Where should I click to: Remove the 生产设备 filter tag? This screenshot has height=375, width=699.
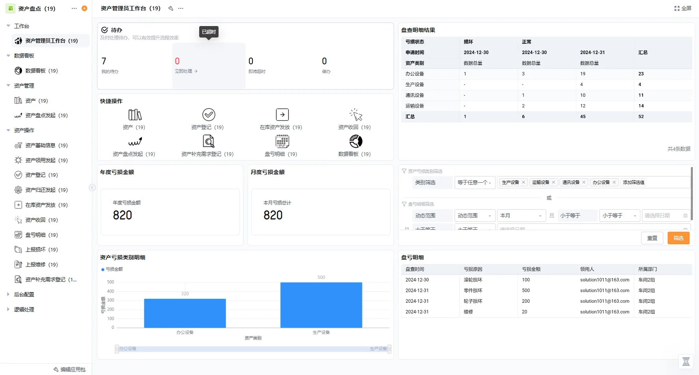[x=523, y=182]
